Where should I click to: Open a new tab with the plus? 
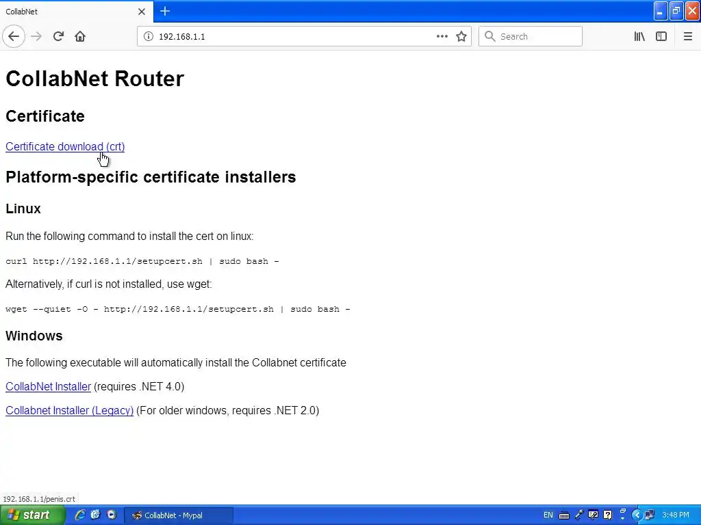point(165,11)
